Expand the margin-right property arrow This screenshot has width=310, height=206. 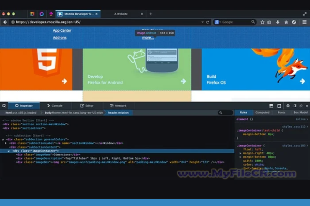tap(240, 153)
